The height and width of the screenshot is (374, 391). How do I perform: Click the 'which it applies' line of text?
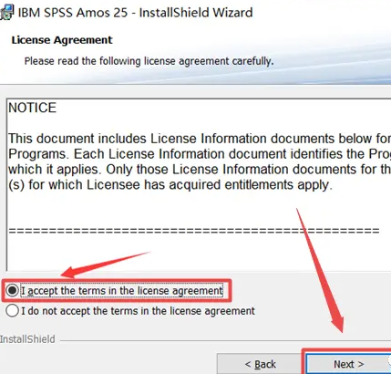200,170
